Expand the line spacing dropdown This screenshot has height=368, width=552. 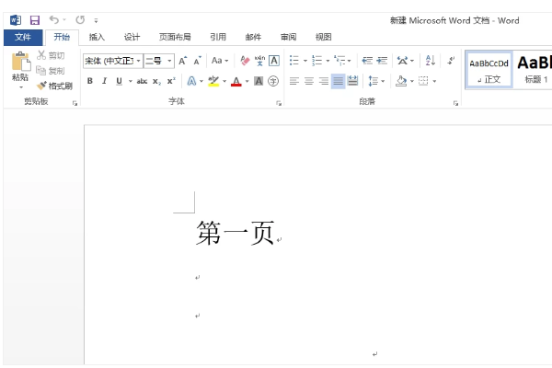384,81
